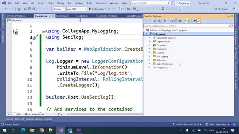Save the current file via Save icon

[x=30, y=9]
